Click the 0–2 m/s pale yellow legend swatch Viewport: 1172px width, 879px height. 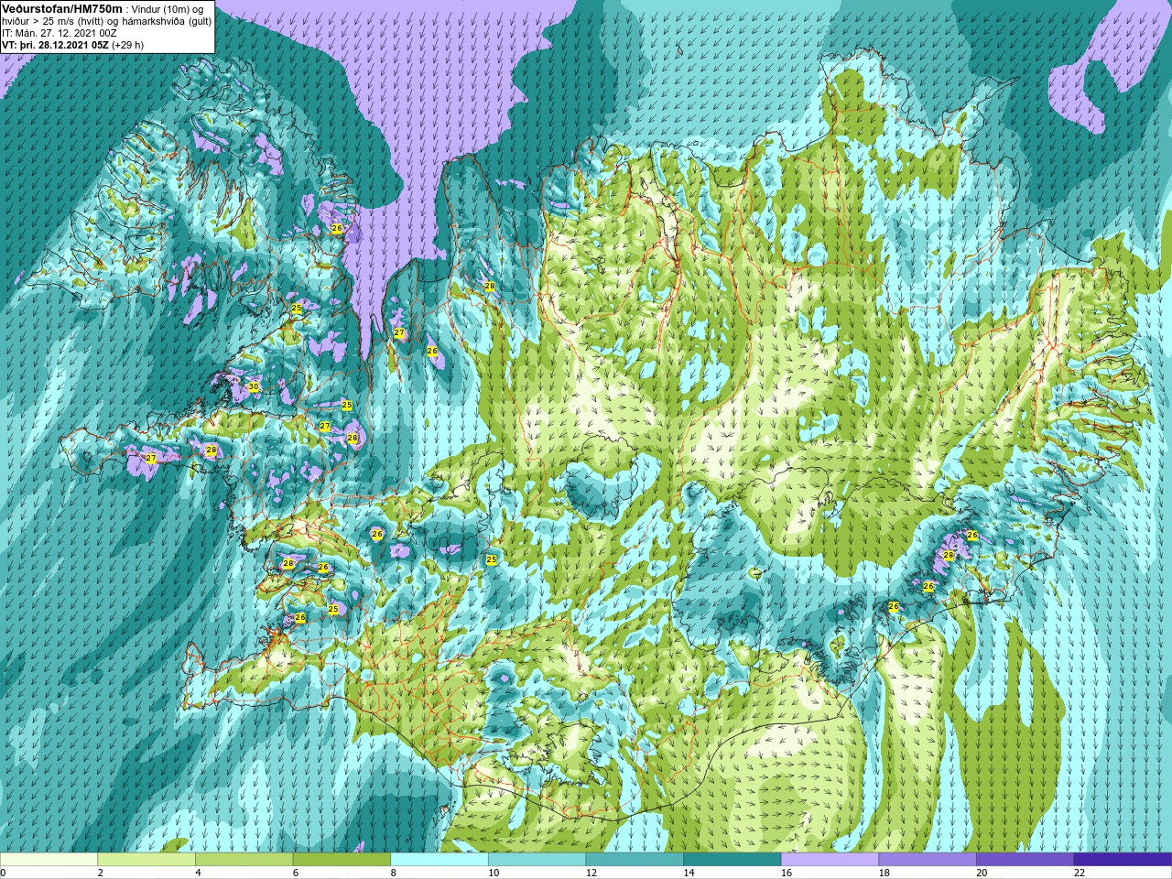click(49, 859)
